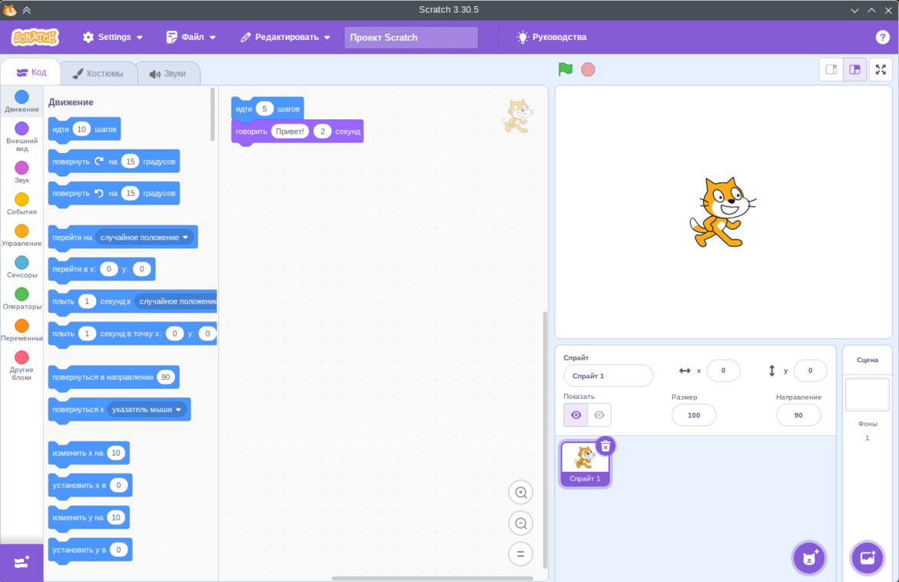Click the Размер field showing 100

click(694, 415)
